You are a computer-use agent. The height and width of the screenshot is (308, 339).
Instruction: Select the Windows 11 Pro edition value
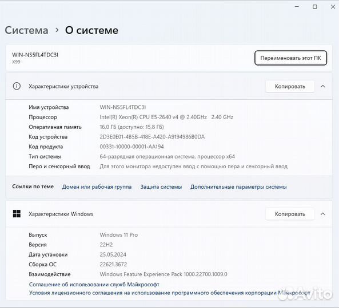coord(119,235)
